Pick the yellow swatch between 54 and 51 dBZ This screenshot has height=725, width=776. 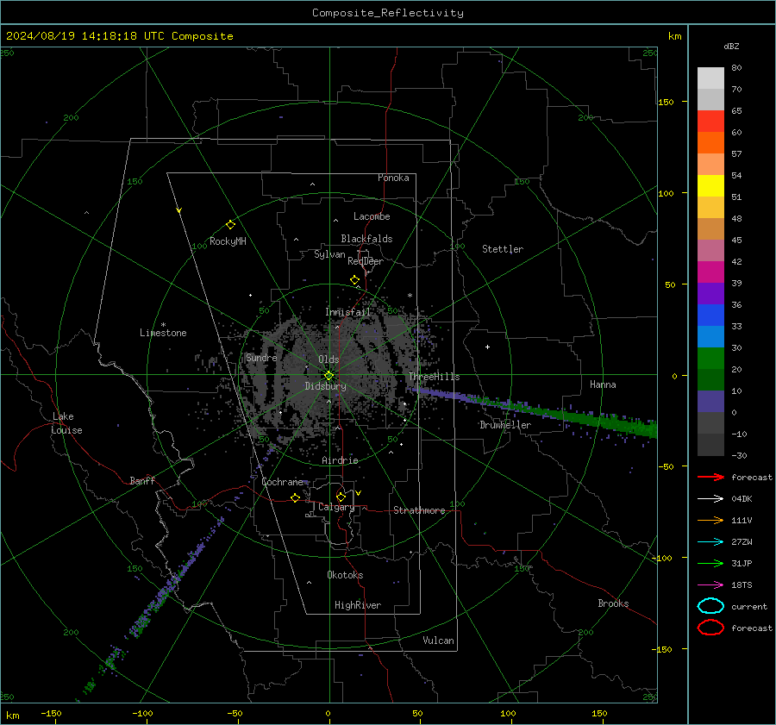point(710,186)
